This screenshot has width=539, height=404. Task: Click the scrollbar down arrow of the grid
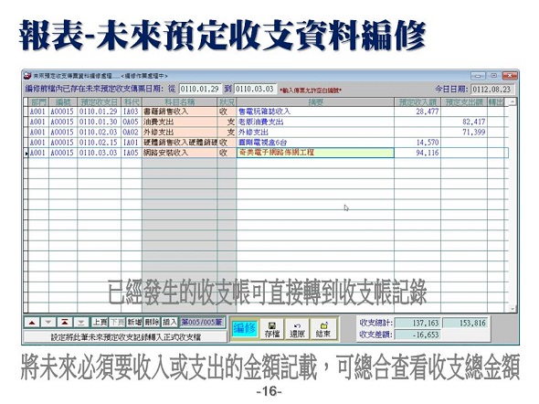[513, 308]
